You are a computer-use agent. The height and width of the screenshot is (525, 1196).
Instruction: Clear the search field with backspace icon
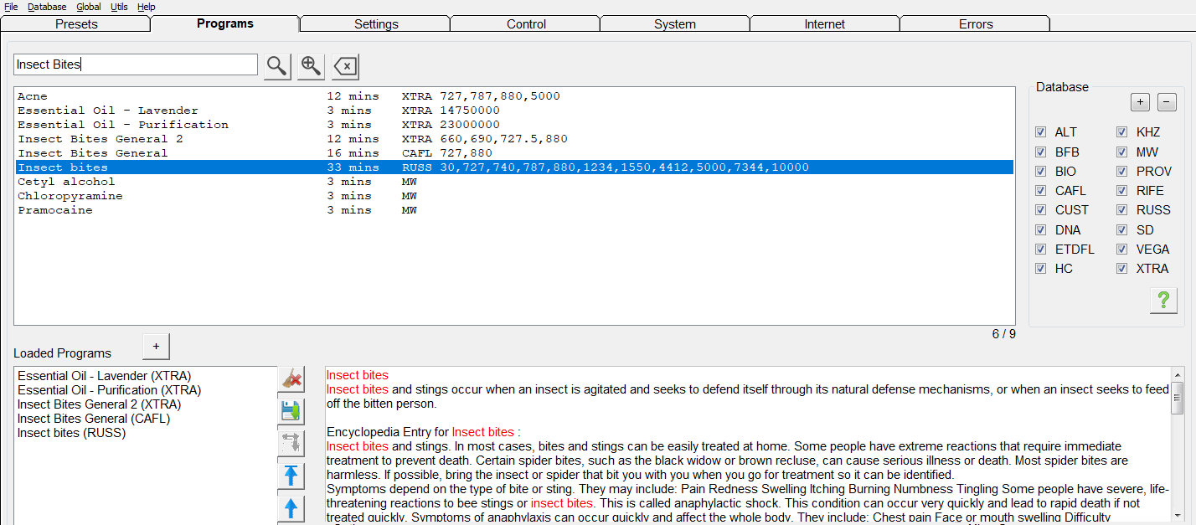point(345,66)
